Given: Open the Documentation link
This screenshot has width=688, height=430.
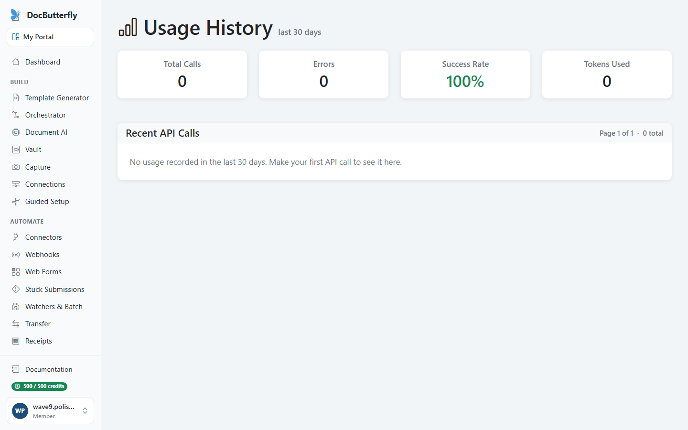Looking at the screenshot, I should point(50,369).
